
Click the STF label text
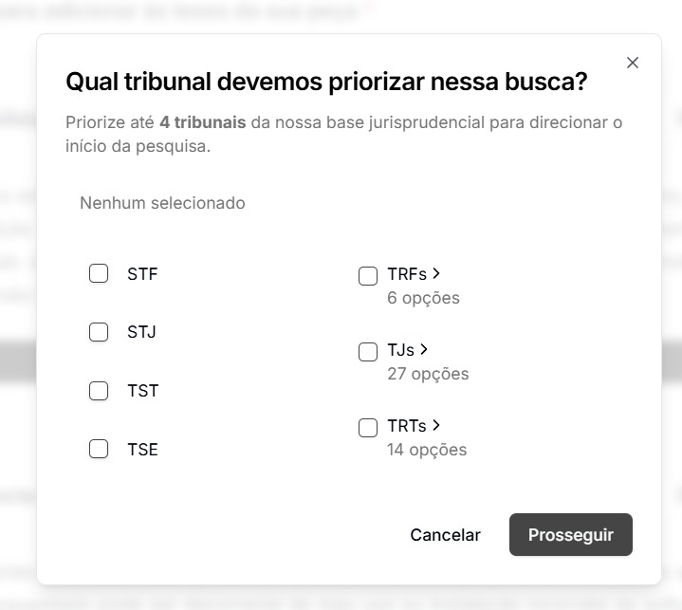142,275
